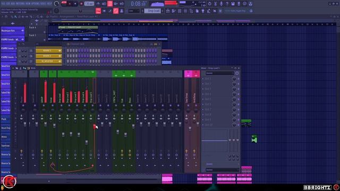Click the View playlist shortcut icon
340x191 pixels.
pos(168,11)
